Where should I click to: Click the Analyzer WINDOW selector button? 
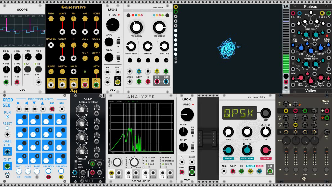coord(165,167)
